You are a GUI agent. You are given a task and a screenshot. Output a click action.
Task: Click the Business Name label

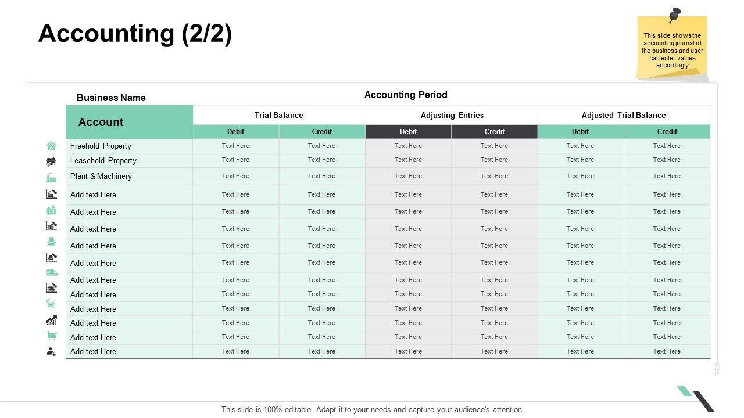pyautogui.click(x=111, y=98)
